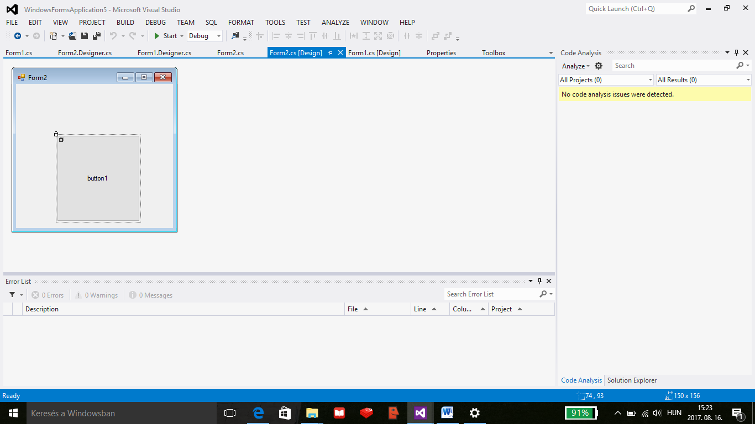
Task: Open the ANALYZE menu
Action: [335, 23]
